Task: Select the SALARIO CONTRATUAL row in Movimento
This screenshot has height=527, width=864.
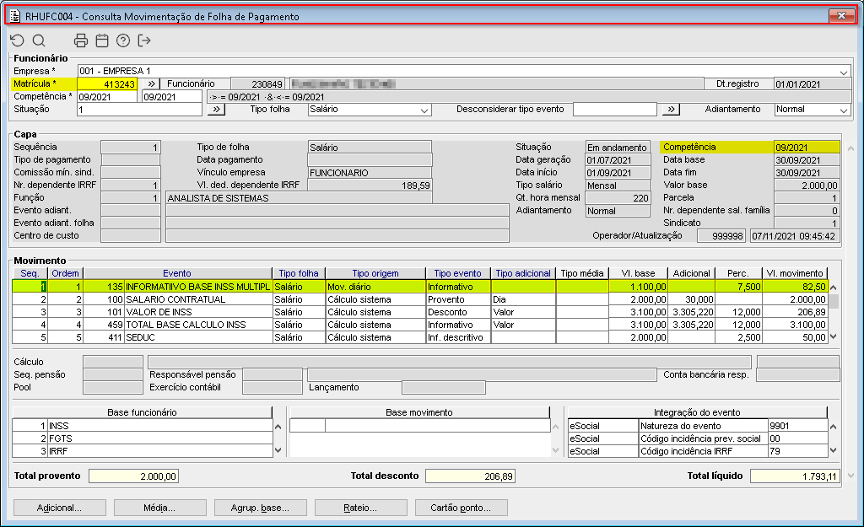Action: tap(175, 299)
